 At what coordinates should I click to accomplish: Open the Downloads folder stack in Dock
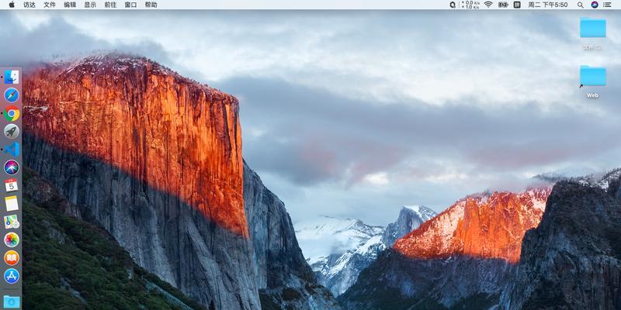pyautogui.click(x=12, y=301)
